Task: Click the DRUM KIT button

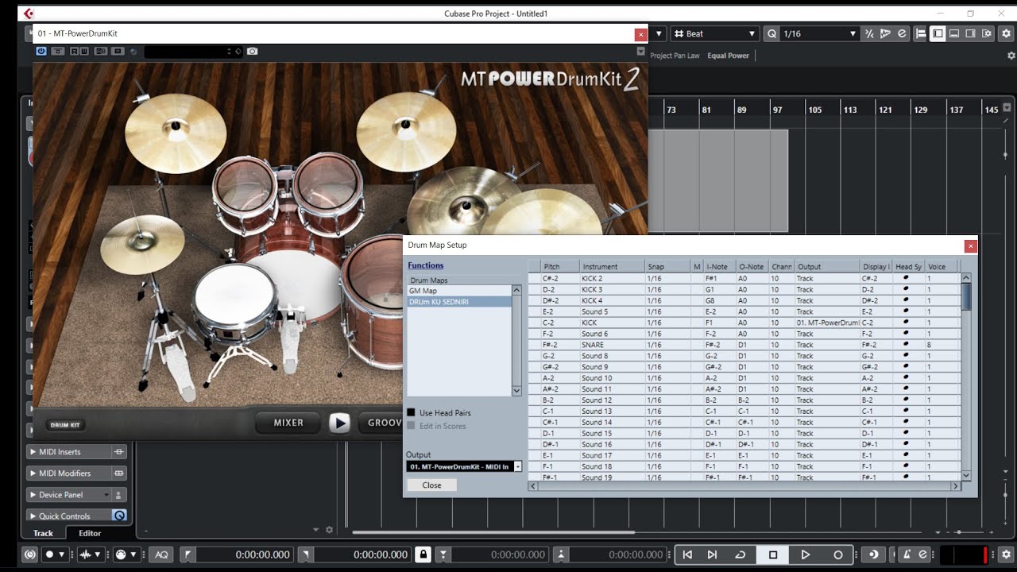Action: coord(65,425)
